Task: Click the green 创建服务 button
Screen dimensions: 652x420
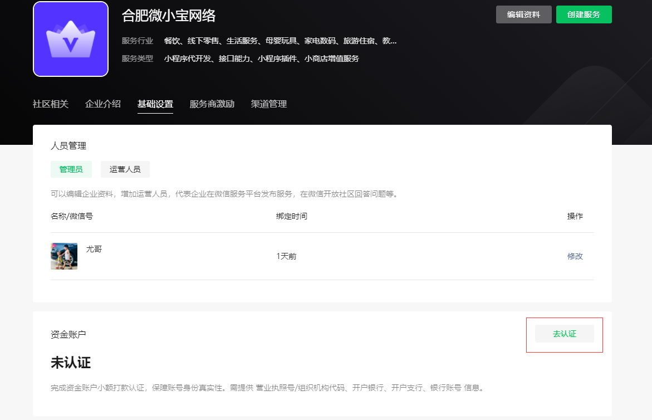Action: pyautogui.click(x=584, y=14)
